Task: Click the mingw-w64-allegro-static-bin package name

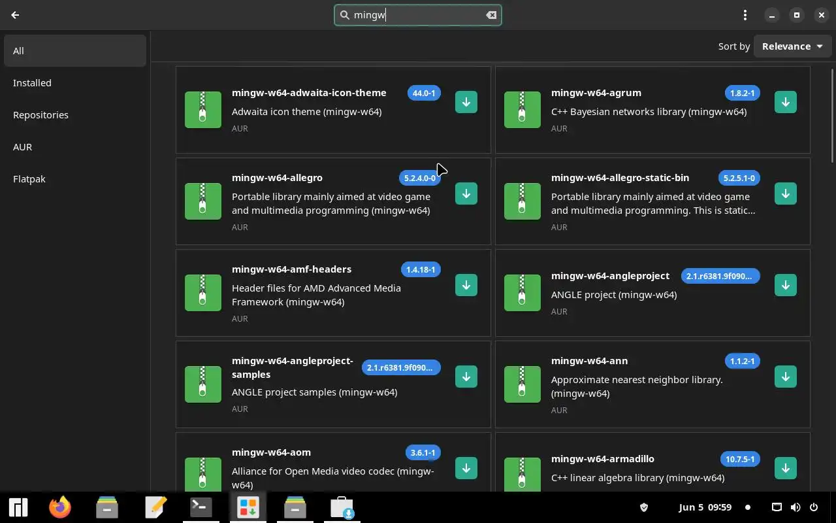Action: click(x=620, y=178)
